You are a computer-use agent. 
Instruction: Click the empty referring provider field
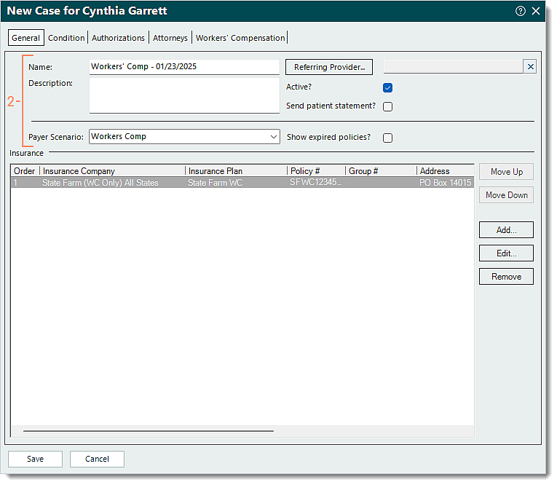click(454, 67)
